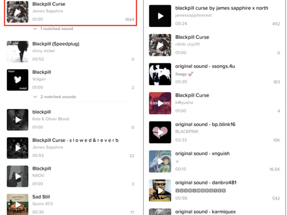Play the jamessapphirereal black thumbnail sound
This screenshot has width=287, height=215.
160,16
